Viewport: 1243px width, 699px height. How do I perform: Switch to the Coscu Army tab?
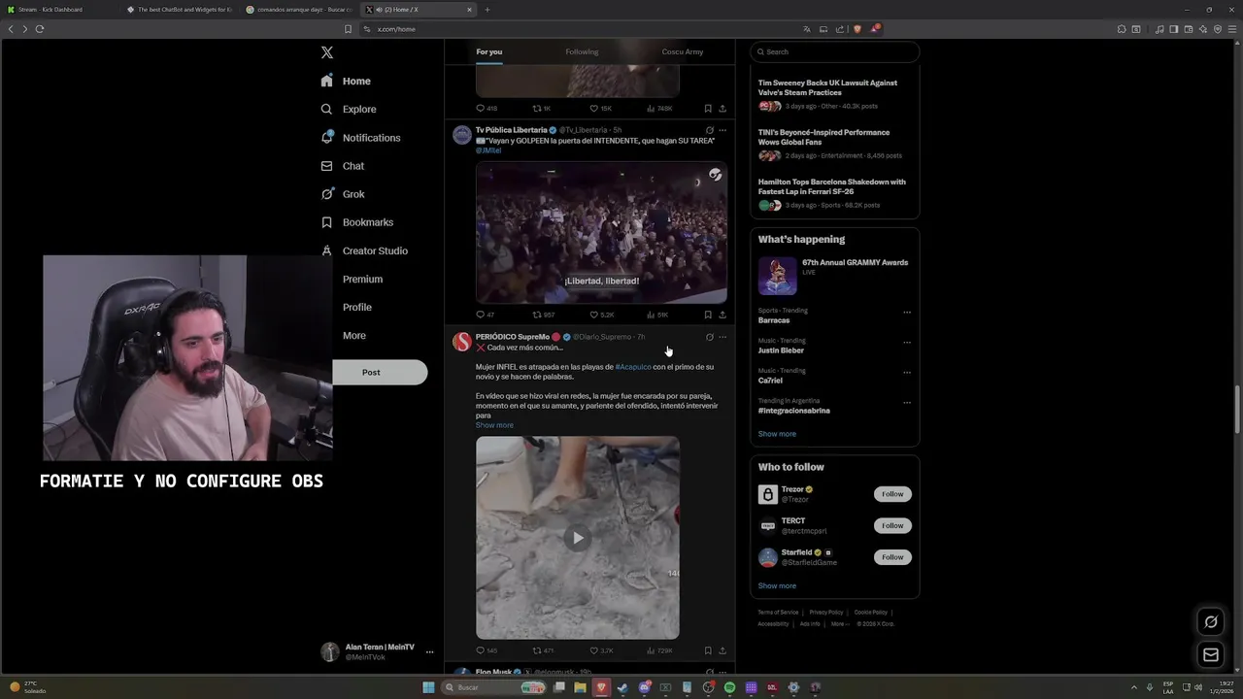coord(683,51)
